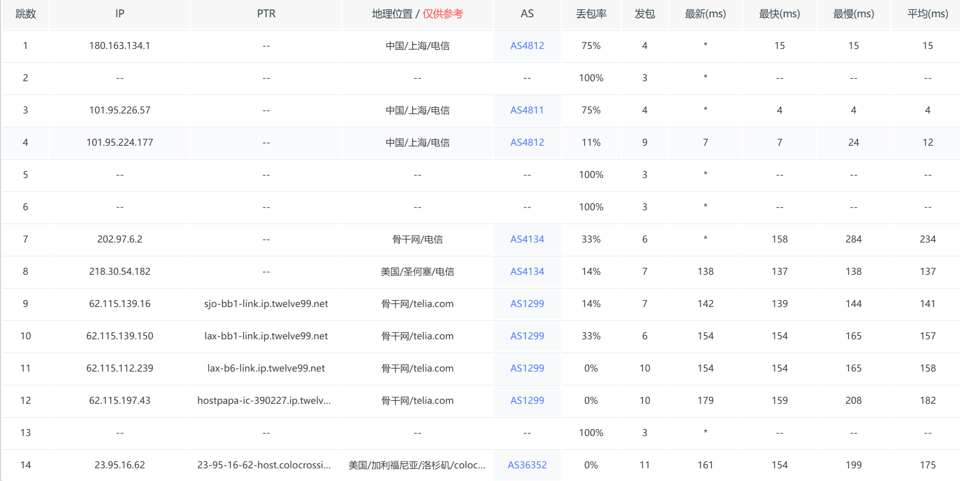This screenshot has height=481, width=960.
Task: Open the AS4811 link for 101.95.226.57
Action: (x=527, y=110)
